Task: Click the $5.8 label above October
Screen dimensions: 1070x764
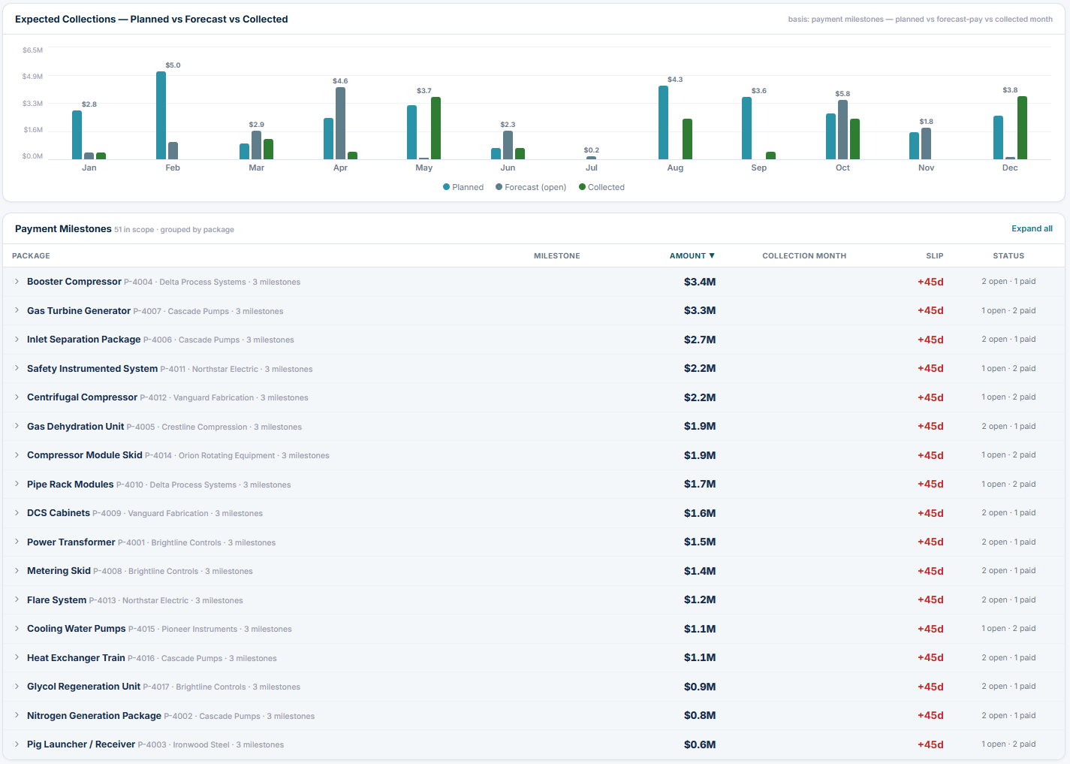Action: point(842,94)
